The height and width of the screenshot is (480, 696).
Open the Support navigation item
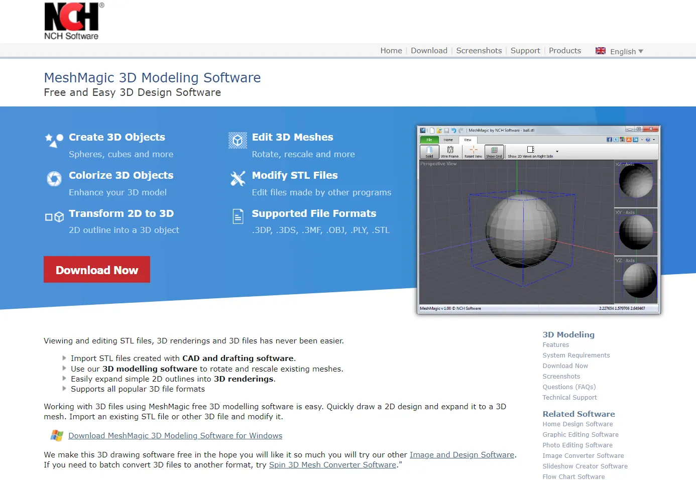point(525,51)
